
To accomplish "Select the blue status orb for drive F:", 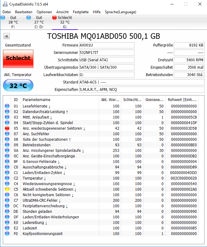I will point(3,18).
